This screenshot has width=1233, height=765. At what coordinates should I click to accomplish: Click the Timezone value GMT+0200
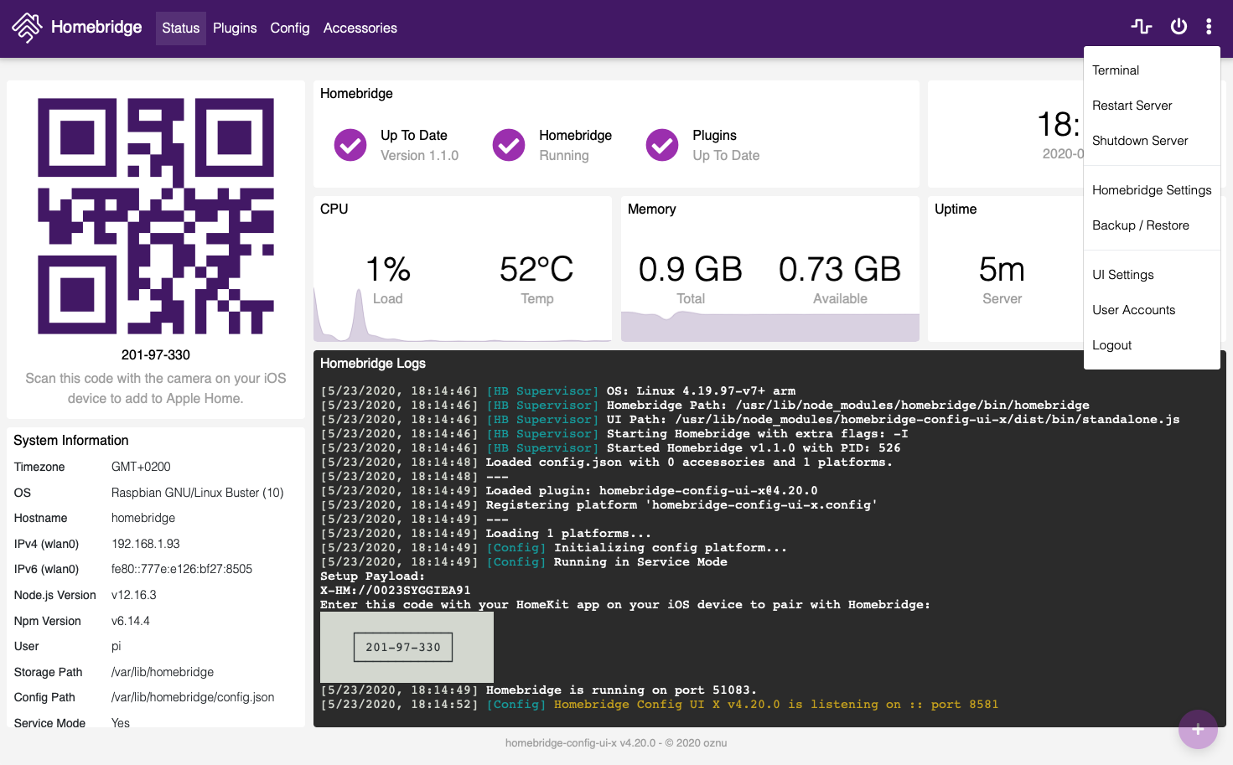tap(141, 467)
